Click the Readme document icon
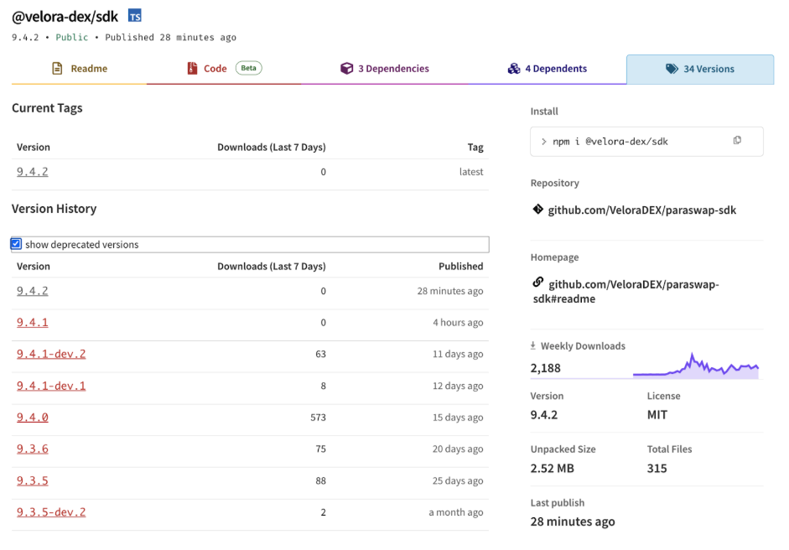Viewport: 789px width, 550px height. (x=57, y=69)
